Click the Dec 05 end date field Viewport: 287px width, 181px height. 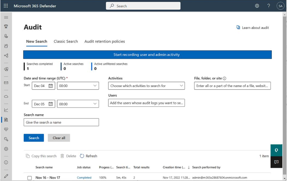coord(43,104)
